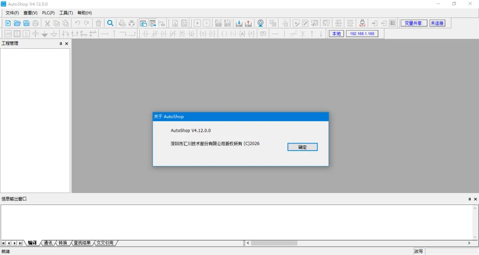Screen dimensions: 479x255
Task: Close the 信息输出窗口 panel
Action: point(475,199)
